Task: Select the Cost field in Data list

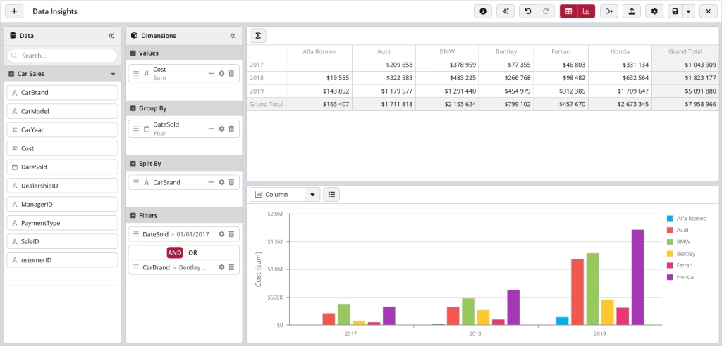Action: (x=62, y=148)
